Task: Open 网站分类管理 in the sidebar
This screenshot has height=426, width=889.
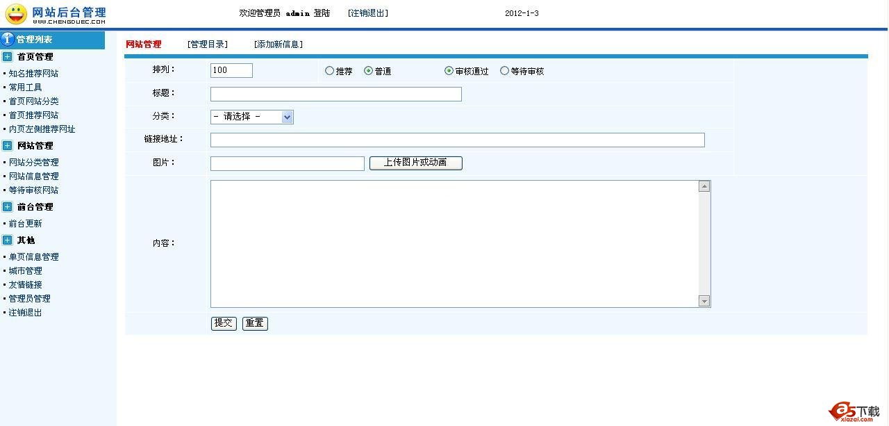Action: pos(33,163)
